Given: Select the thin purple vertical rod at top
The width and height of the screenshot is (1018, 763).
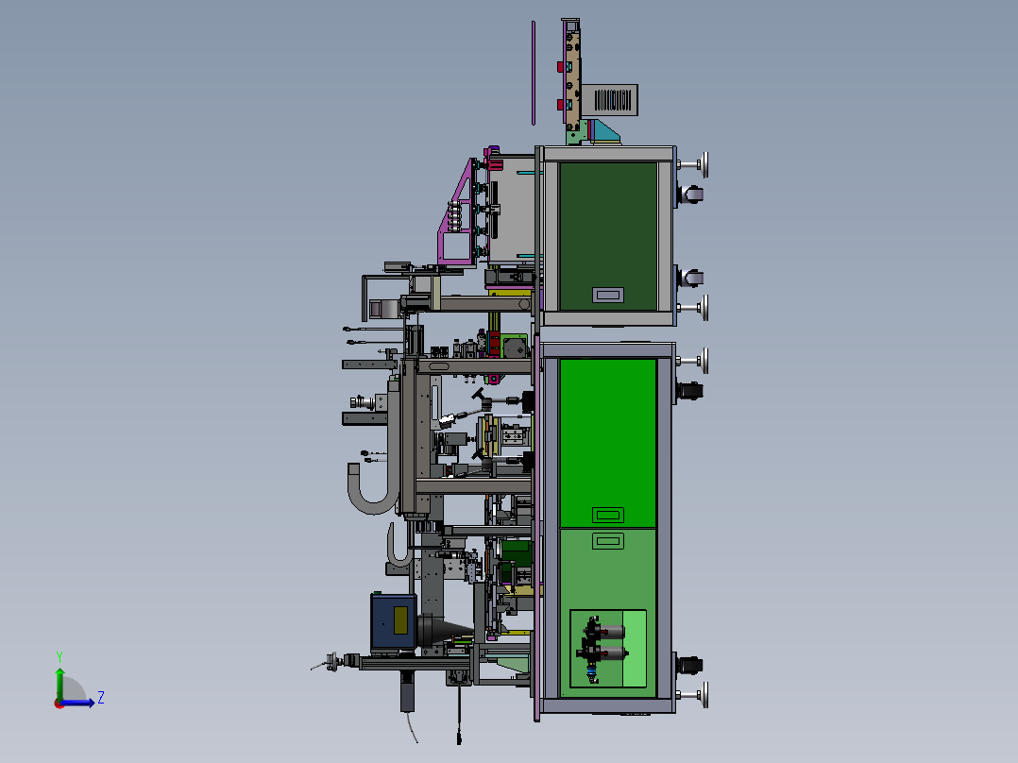Looking at the screenshot, I should [533, 73].
